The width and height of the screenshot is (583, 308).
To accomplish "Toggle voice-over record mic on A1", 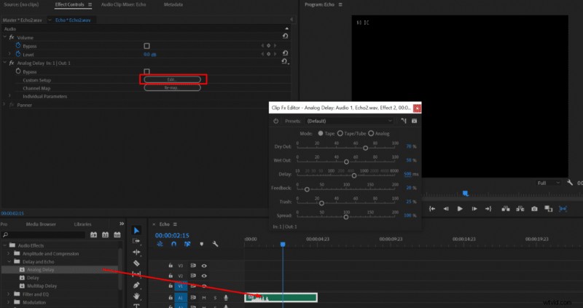I will (x=226, y=298).
